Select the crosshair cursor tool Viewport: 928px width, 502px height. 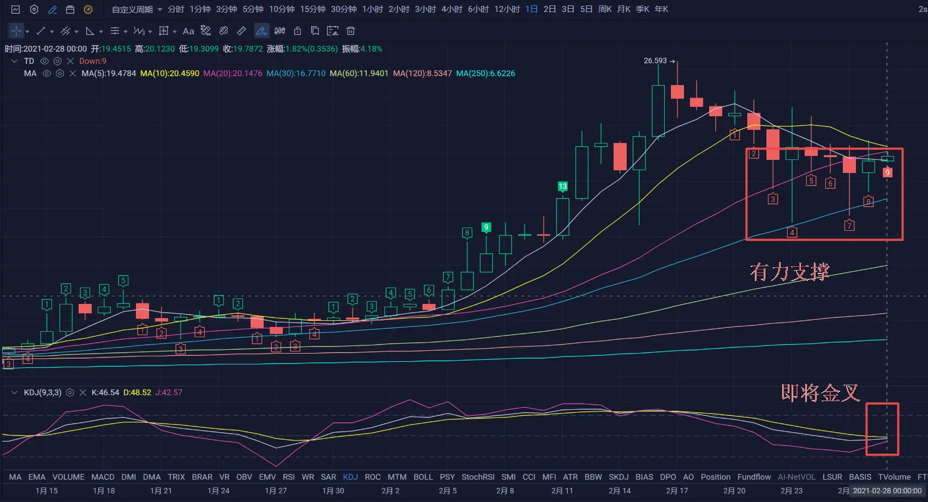pos(16,31)
